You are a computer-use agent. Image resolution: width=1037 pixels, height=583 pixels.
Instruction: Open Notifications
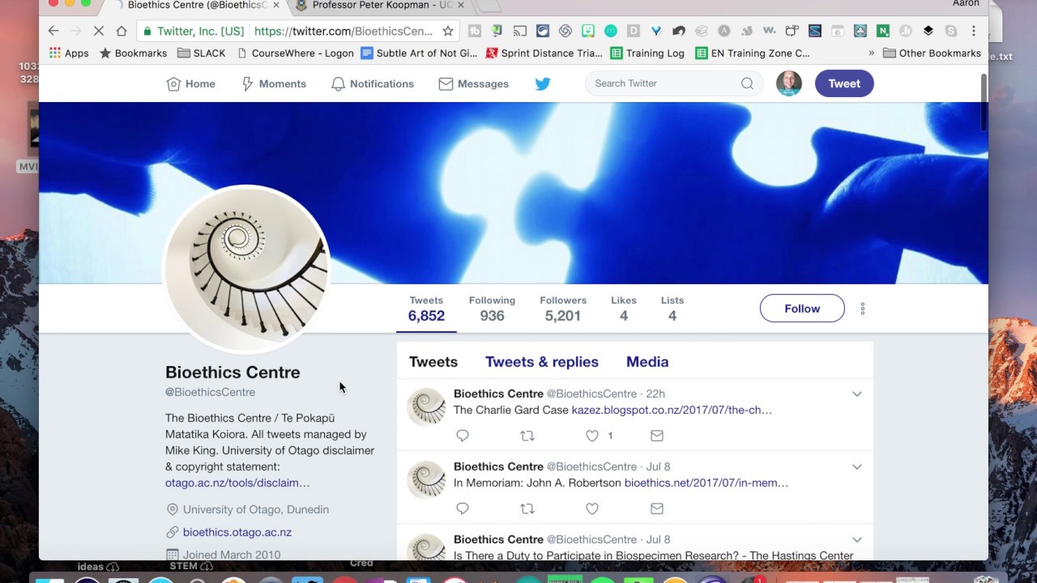pyautogui.click(x=373, y=83)
